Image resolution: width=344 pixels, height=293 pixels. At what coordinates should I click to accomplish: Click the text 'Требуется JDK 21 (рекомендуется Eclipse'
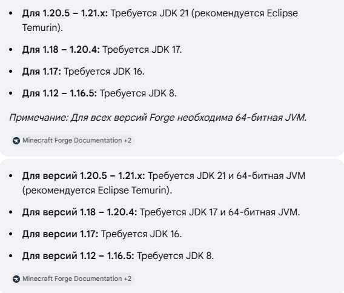204,13
